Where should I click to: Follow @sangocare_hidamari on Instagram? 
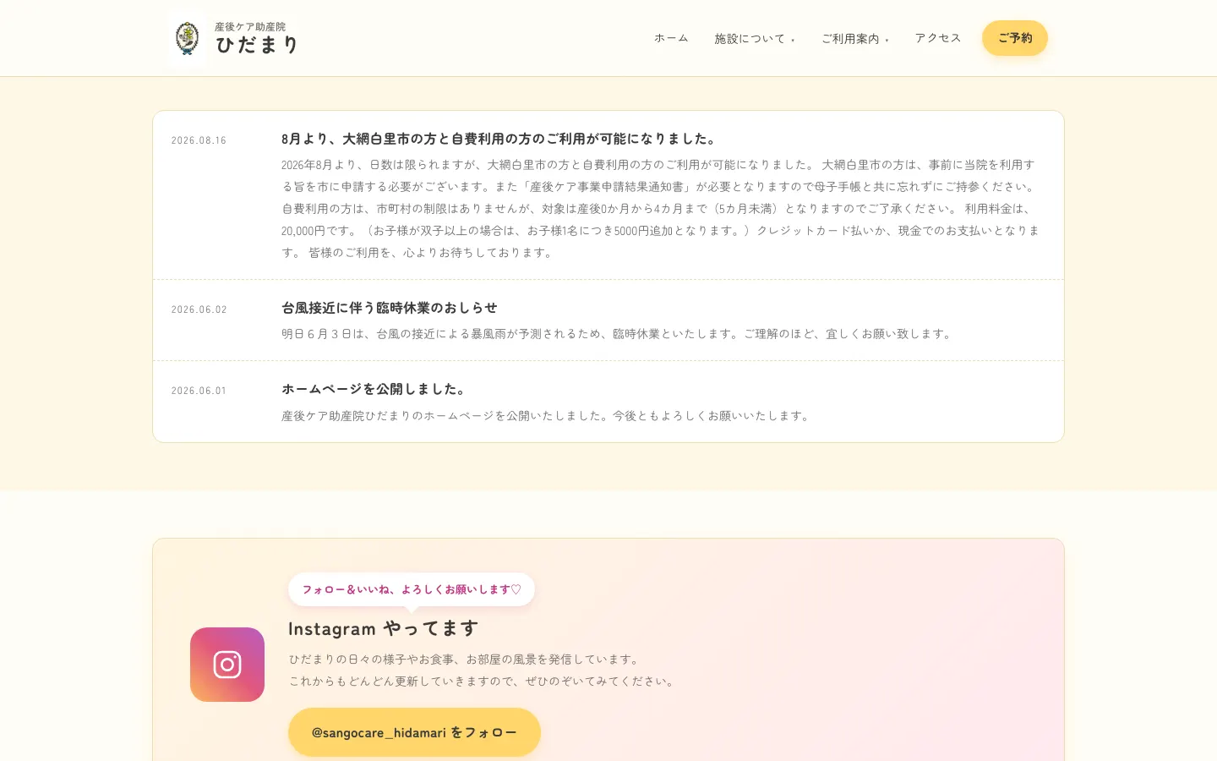tap(414, 732)
